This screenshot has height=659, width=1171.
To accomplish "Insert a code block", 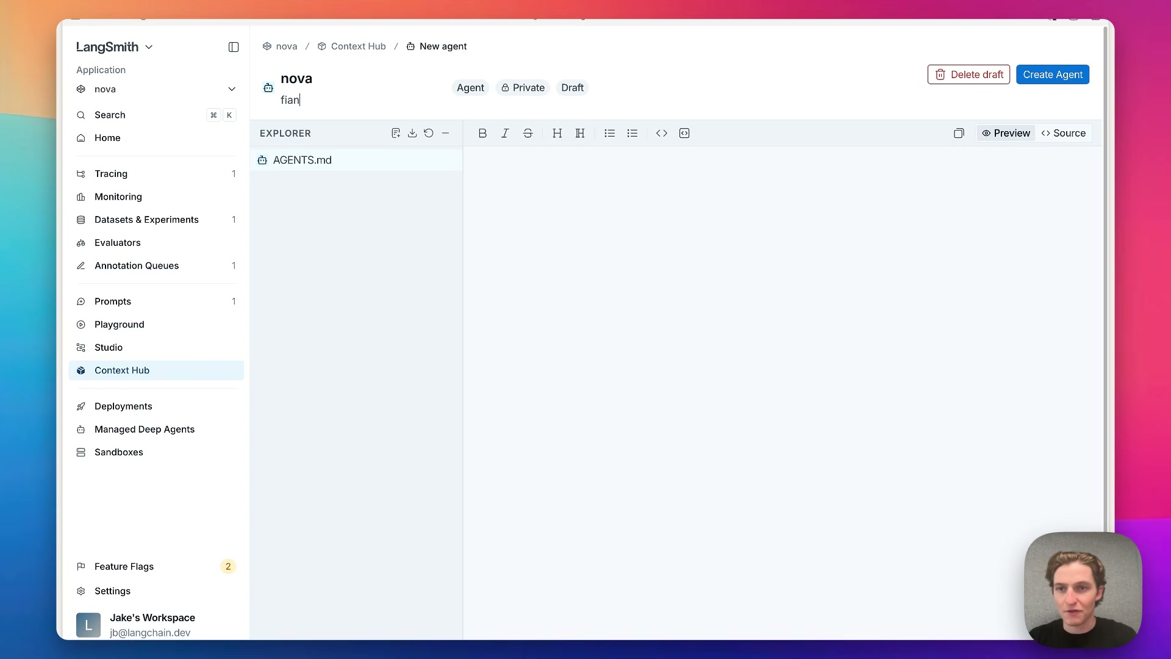I will pos(684,133).
